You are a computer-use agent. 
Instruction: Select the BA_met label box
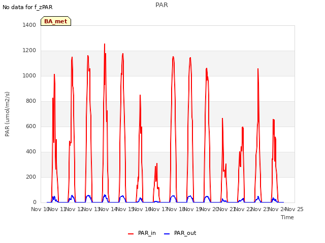(56, 21)
